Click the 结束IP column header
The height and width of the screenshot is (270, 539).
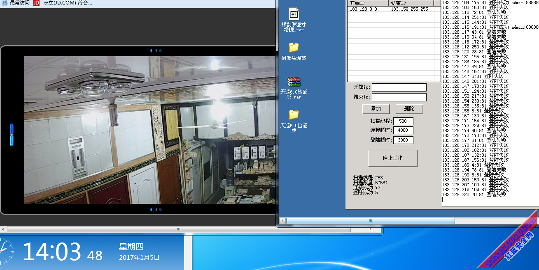point(411,3)
